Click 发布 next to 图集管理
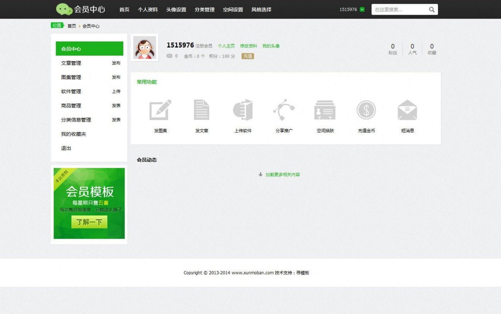501x314 pixels. pyautogui.click(x=116, y=77)
